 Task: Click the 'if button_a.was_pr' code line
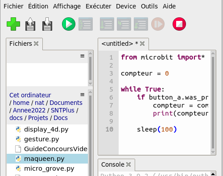[173, 97]
